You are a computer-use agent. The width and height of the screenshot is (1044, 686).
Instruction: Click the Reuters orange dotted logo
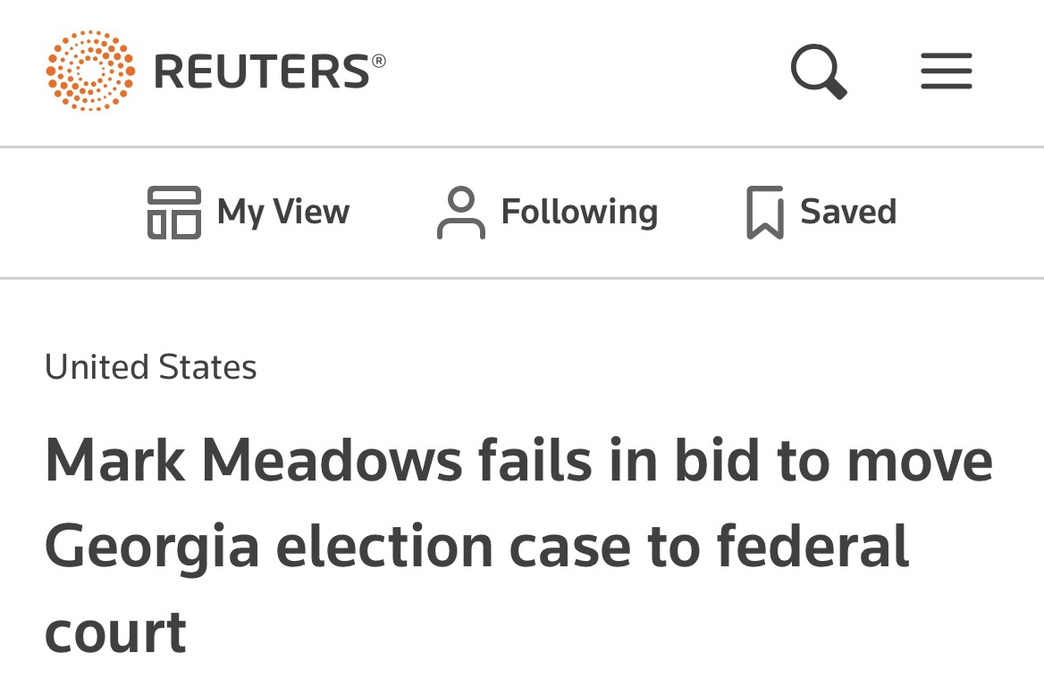coord(90,71)
